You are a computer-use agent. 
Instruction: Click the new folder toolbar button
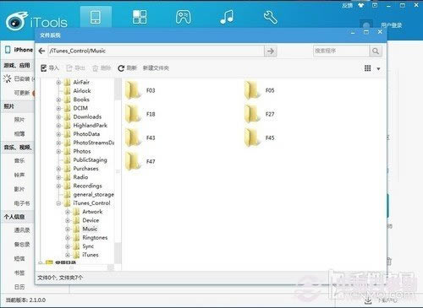(156, 68)
